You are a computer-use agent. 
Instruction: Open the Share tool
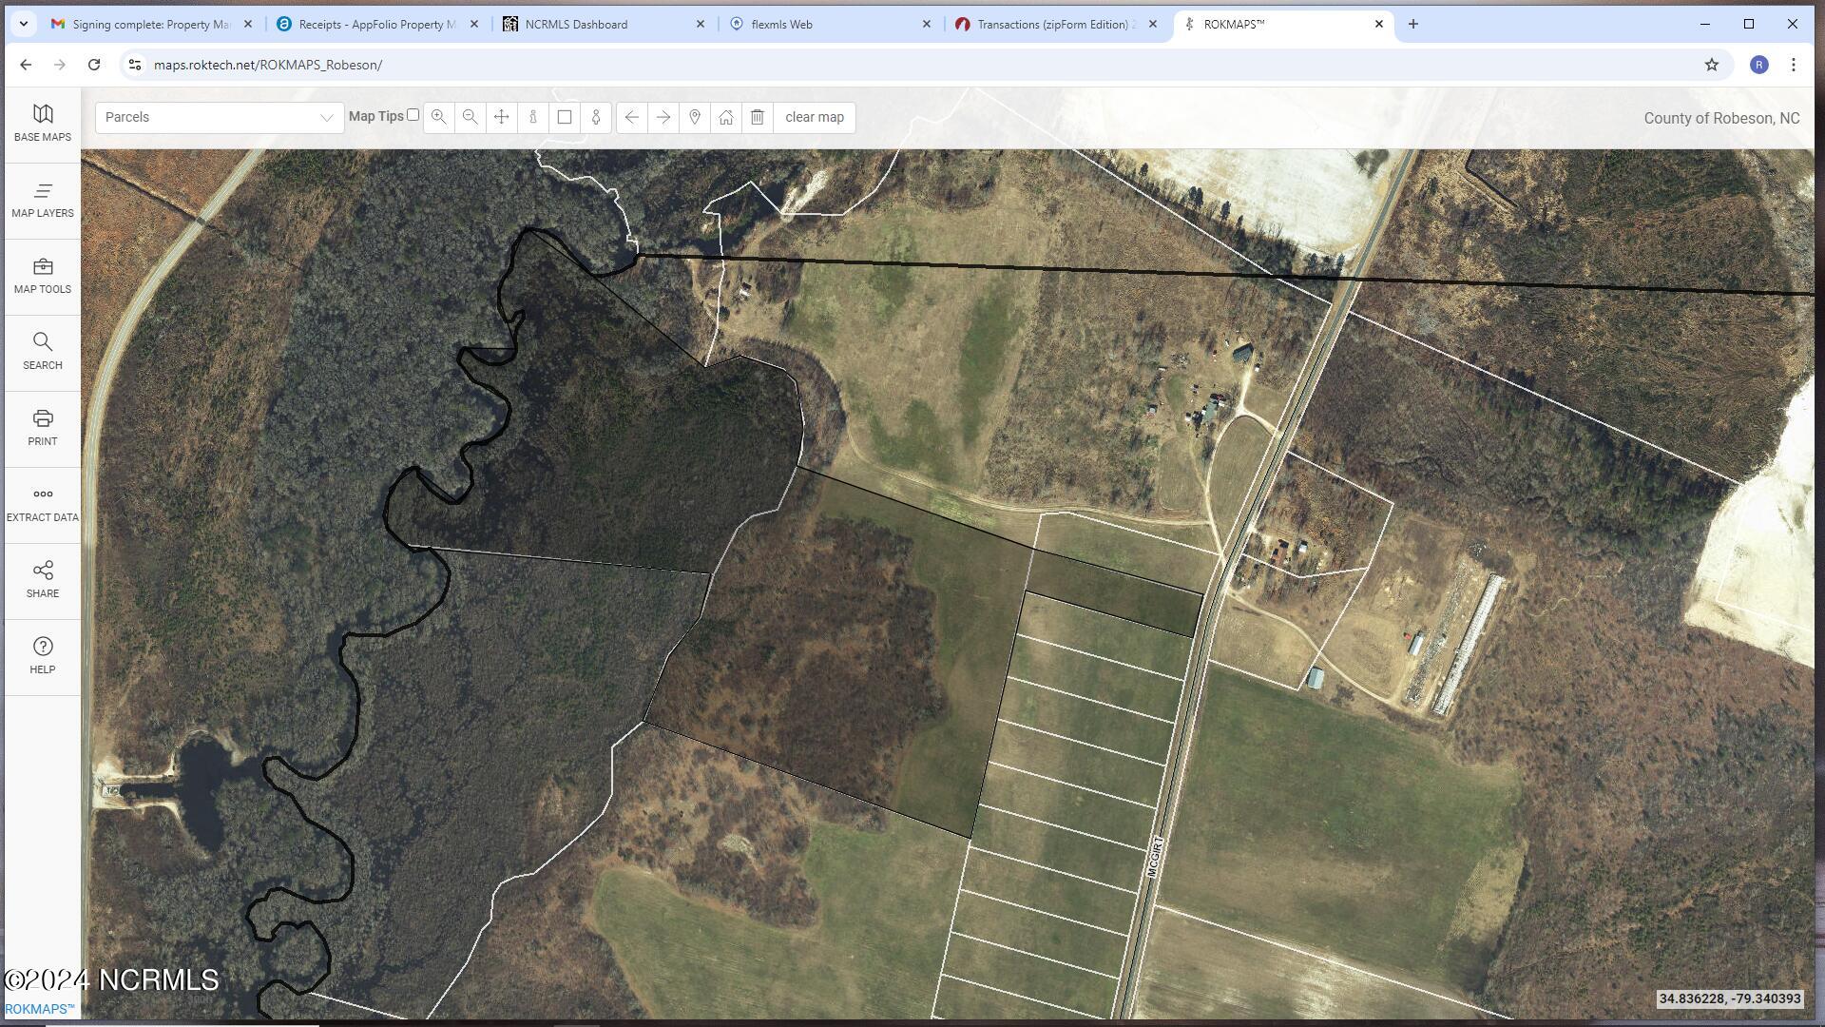(43, 579)
